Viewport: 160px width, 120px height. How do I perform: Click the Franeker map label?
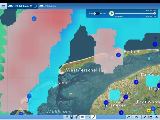click(116, 105)
